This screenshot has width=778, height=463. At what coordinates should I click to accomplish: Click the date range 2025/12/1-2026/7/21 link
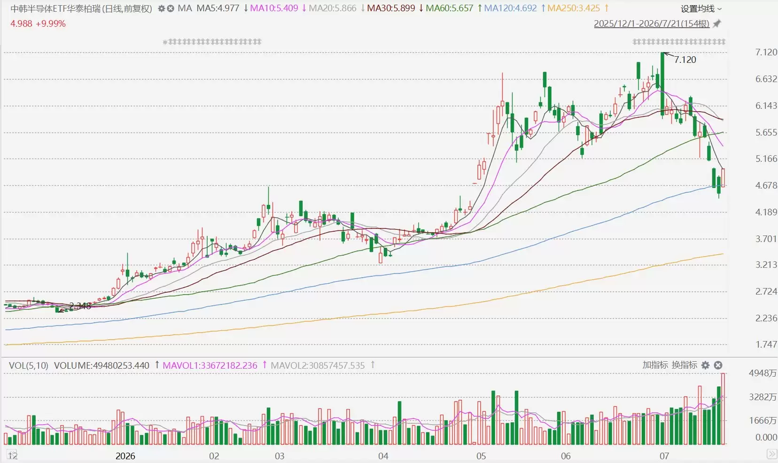coord(652,23)
